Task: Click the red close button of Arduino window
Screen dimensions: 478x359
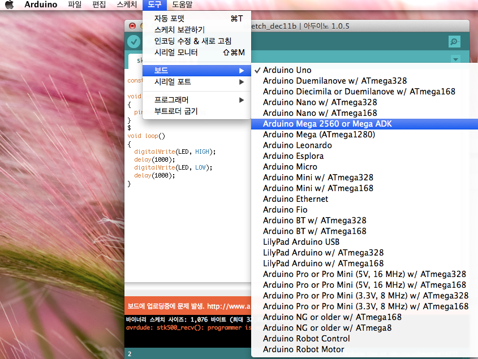Action: click(x=132, y=26)
